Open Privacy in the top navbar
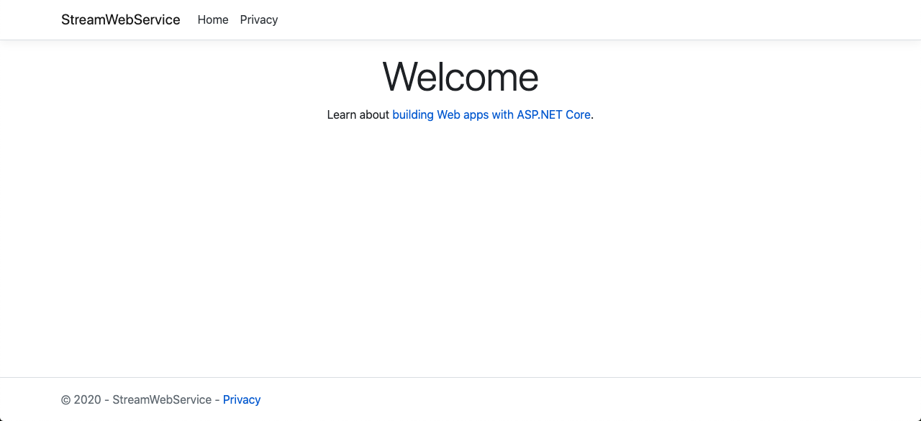 click(259, 19)
